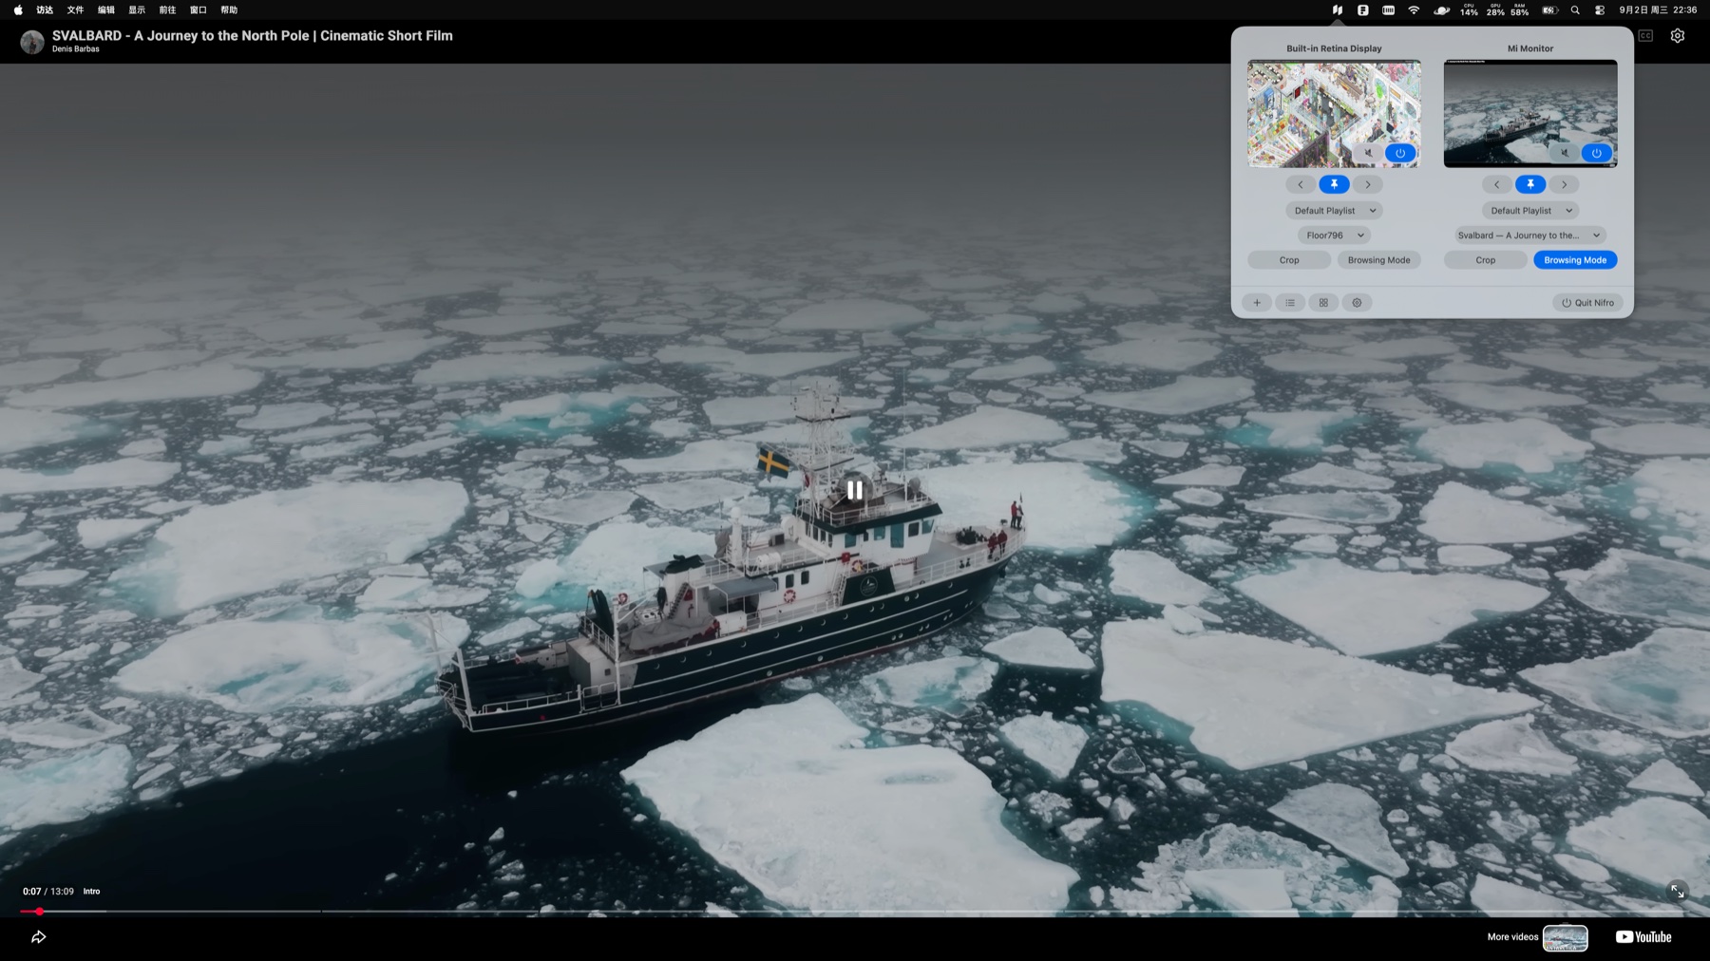Viewport: 1710px width, 961px height.
Task: Toggle pin for Built-in Retina Display wallpaper
Action: (1334, 184)
